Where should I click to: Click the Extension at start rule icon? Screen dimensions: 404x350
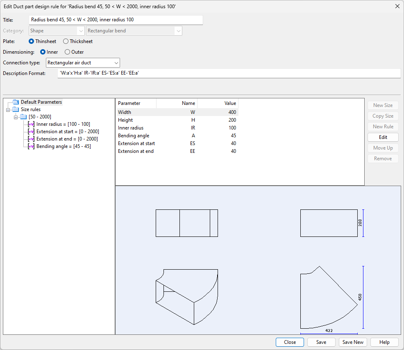tap(31, 132)
